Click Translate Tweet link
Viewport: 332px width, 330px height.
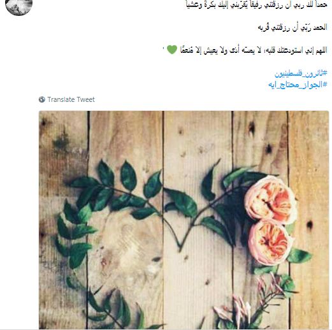pyautogui.click(x=67, y=99)
